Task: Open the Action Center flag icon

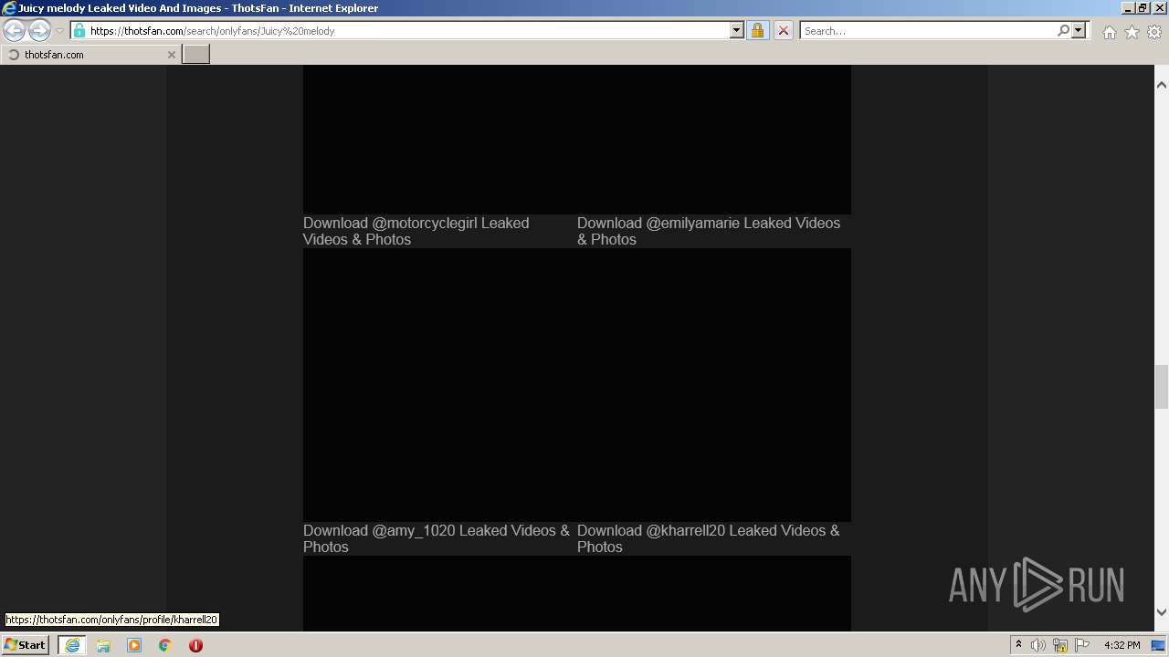Action: [x=1082, y=645]
